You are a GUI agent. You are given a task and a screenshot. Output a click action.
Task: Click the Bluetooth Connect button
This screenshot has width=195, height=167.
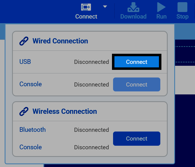pos(137,139)
